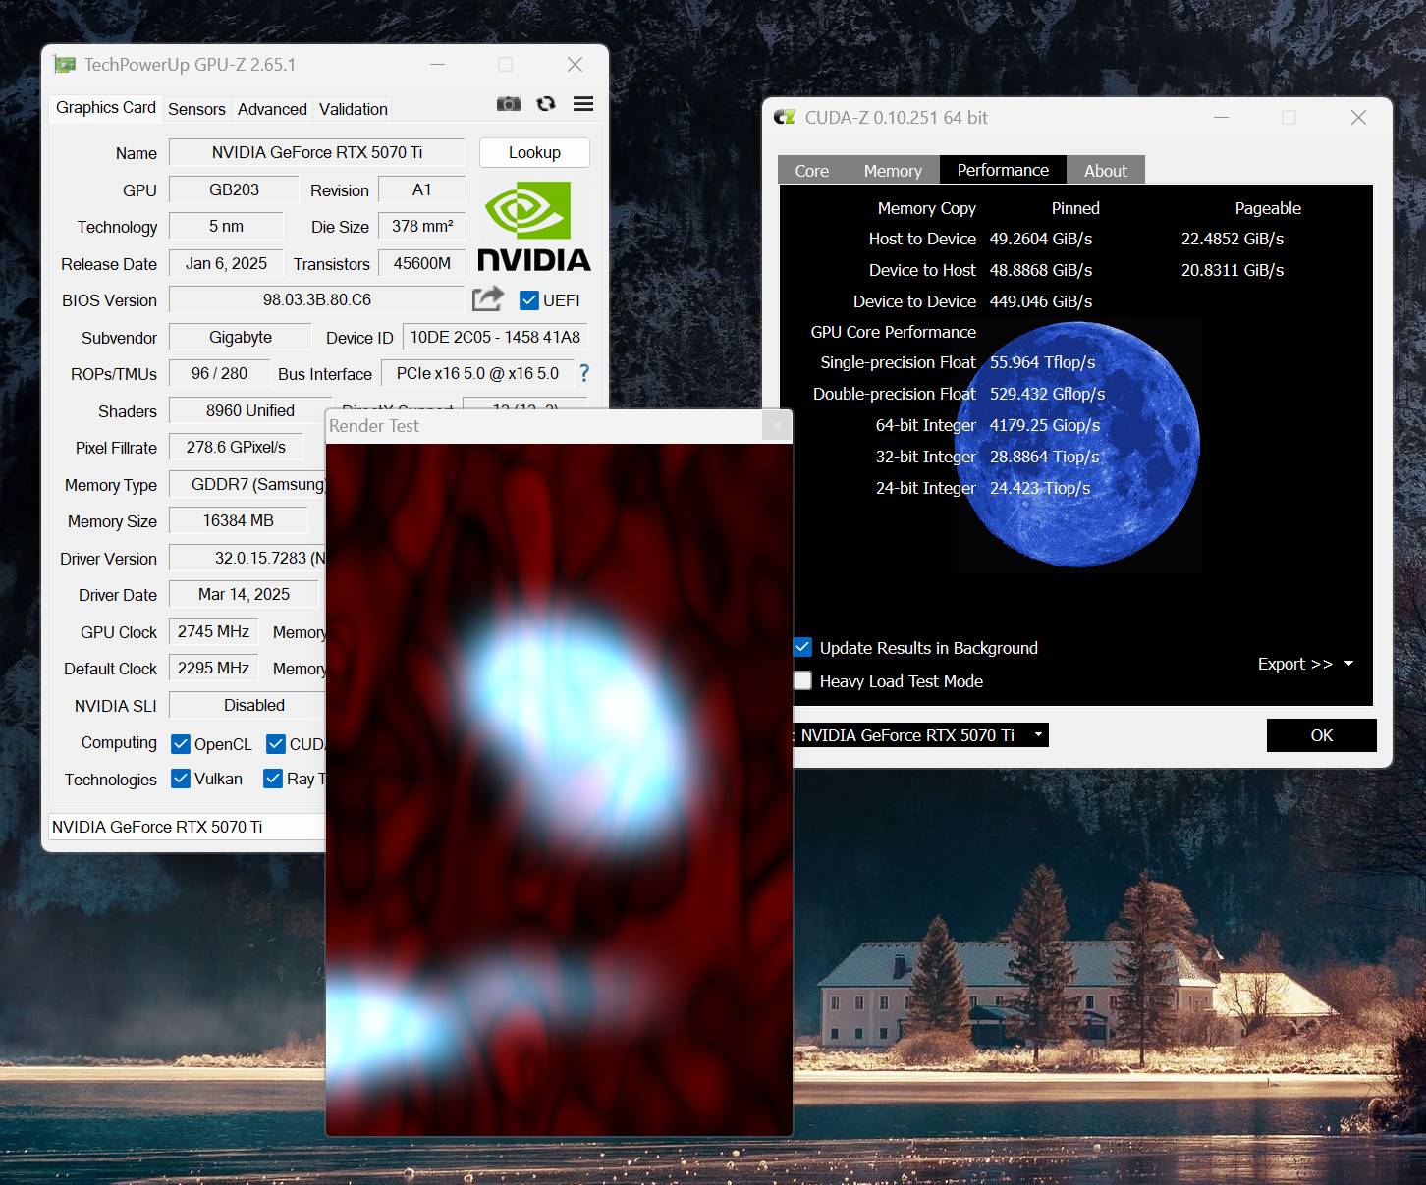Toggle the Ray Tracing checkbox
Screen dimensions: 1426x1185
click(x=273, y=779)
